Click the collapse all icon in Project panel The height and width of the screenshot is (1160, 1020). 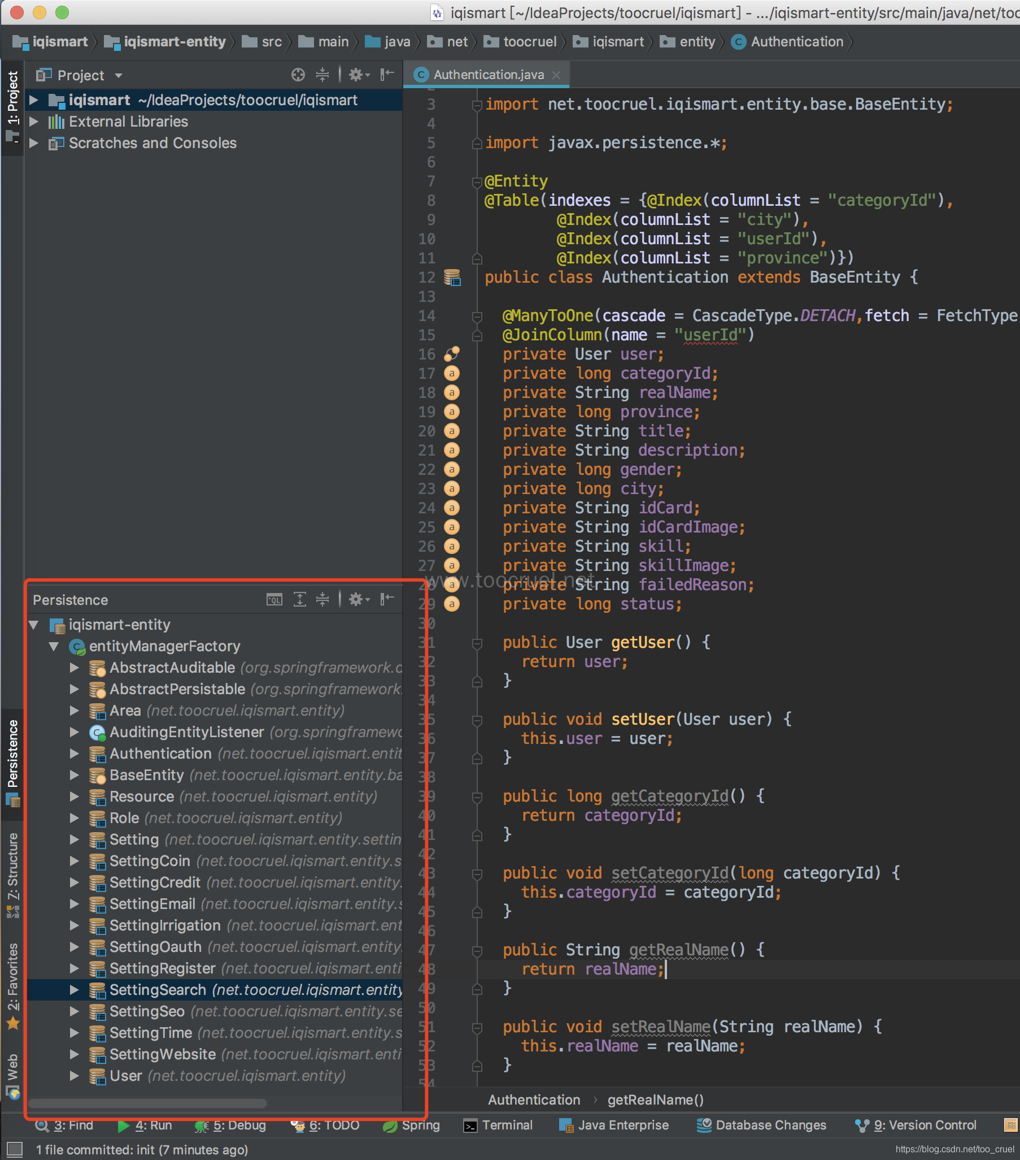tap(322, 75)
